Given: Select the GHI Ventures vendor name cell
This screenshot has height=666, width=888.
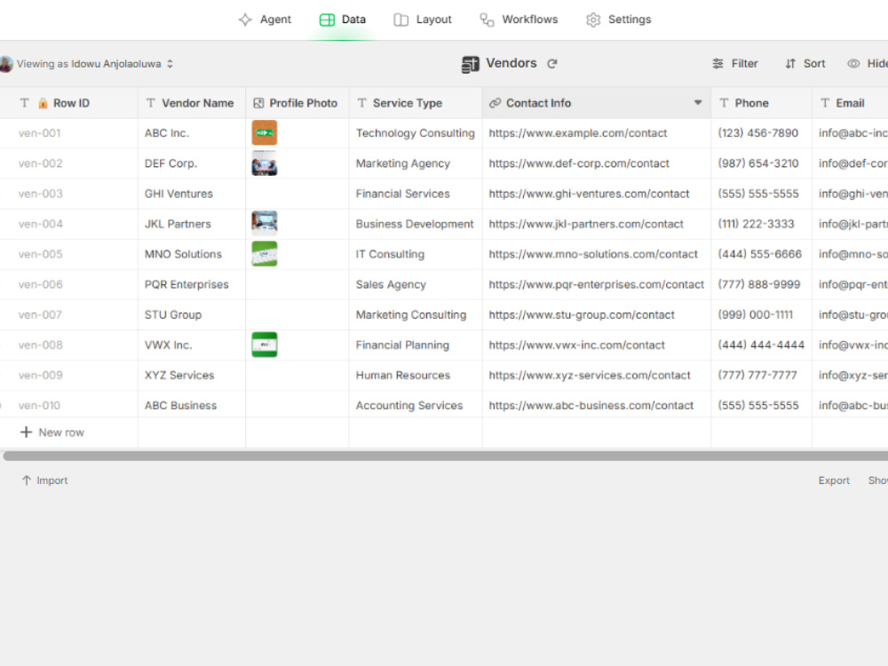Looking at the screenshot, I should point(192,194).
